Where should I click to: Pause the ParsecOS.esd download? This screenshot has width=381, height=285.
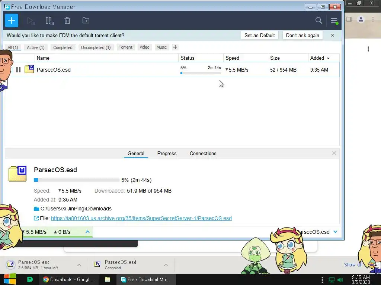click(18, 70)
